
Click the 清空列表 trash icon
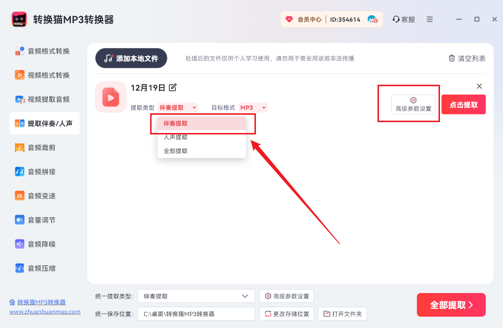point(452,58)
